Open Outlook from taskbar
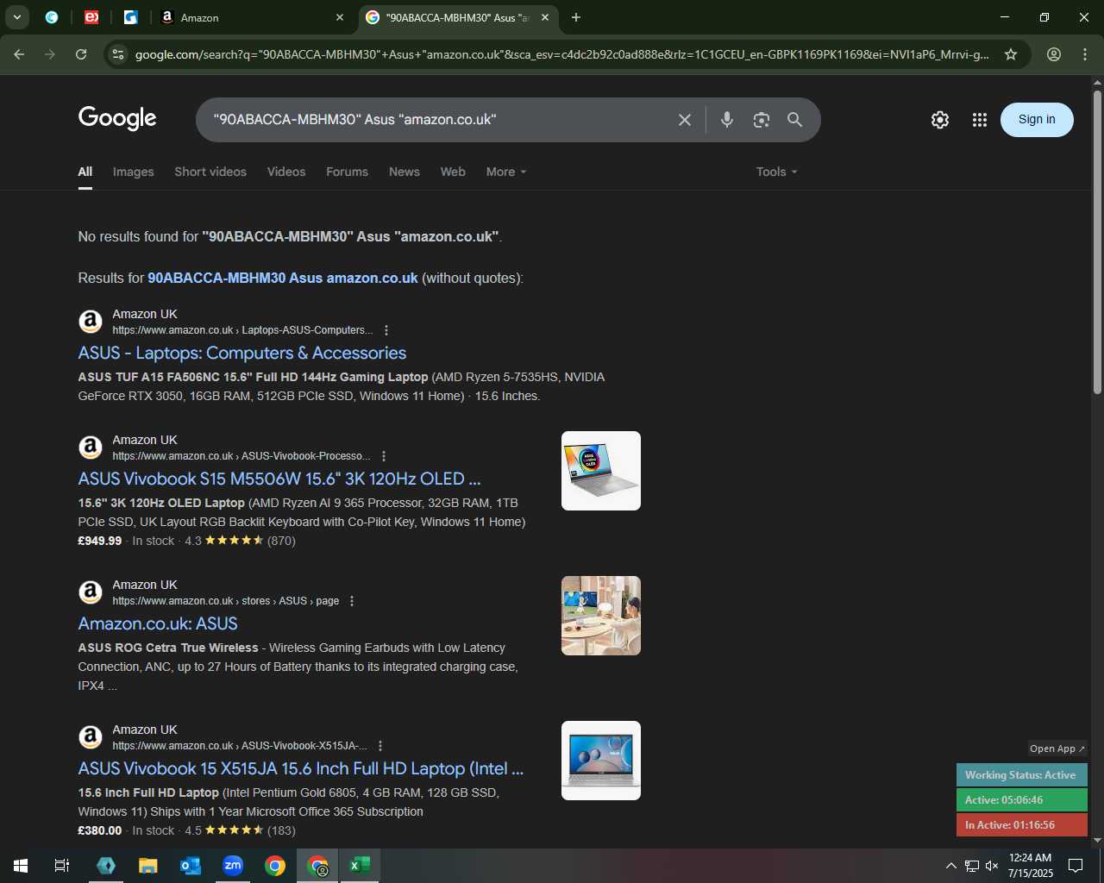This screenshot has height=883, width=1104. pyautogui.click(x=191, y=866)
